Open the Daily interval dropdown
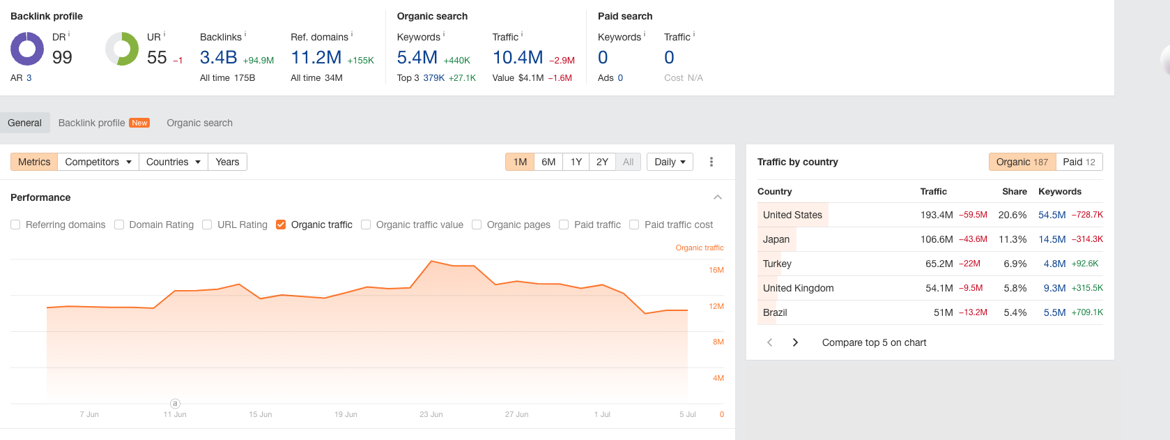This screenshot has height=440, width=1170. pyautogui.click(x=670, y=162)
